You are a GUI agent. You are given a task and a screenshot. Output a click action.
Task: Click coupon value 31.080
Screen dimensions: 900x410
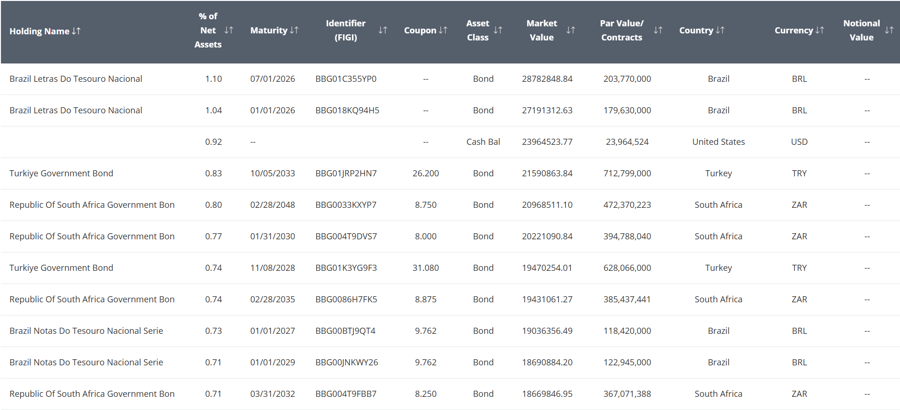click(426, 268)
